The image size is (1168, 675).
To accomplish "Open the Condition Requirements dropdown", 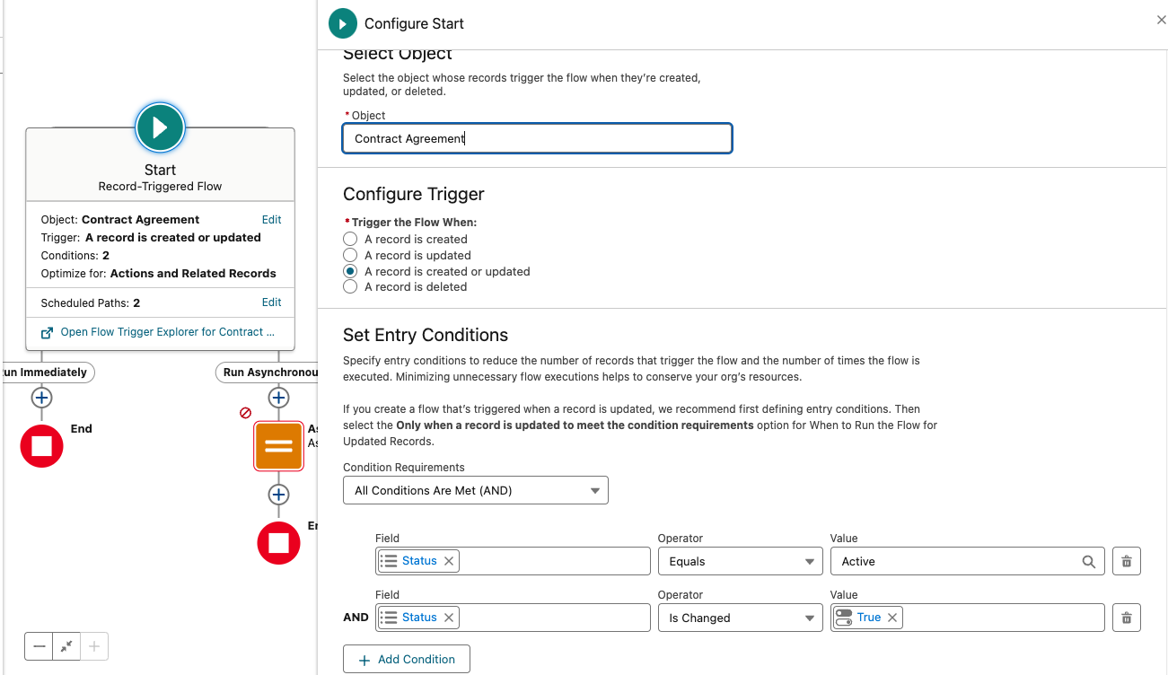I will (476, 490).
